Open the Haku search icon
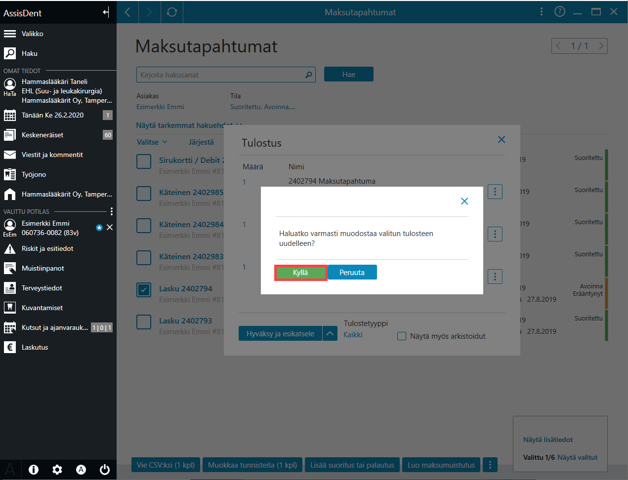This screenshot has width=628, height=480. coord(10,53)
